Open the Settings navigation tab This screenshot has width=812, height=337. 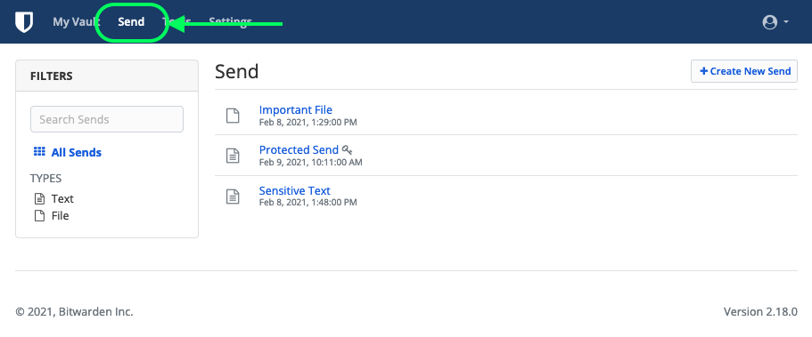230,22
